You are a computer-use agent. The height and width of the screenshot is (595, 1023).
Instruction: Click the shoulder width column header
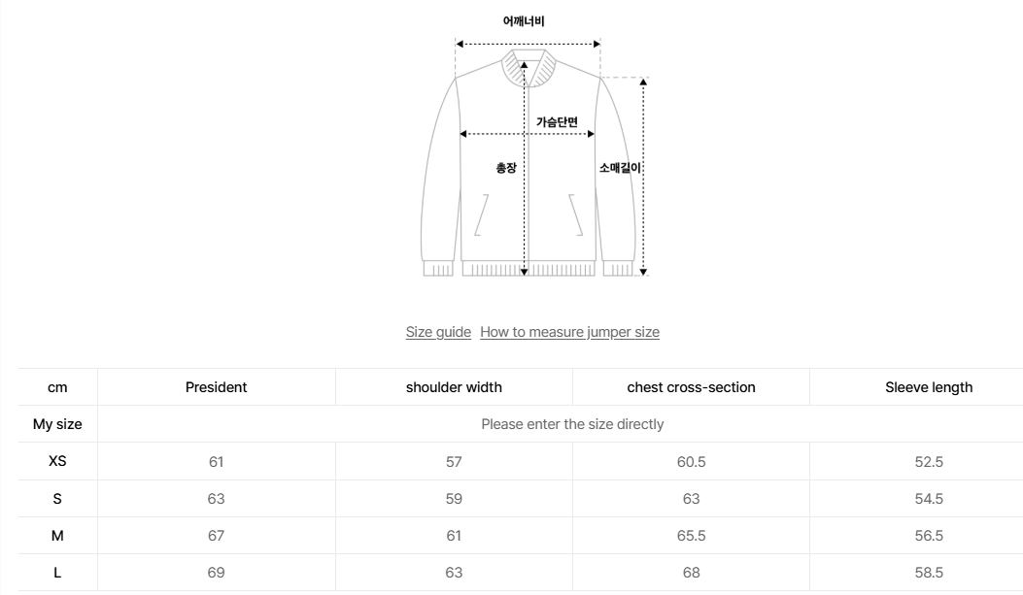point(454,387)
